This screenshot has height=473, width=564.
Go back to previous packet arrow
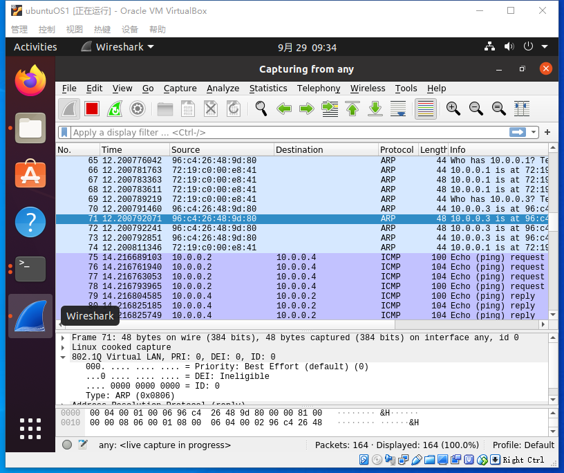(284, 109)
